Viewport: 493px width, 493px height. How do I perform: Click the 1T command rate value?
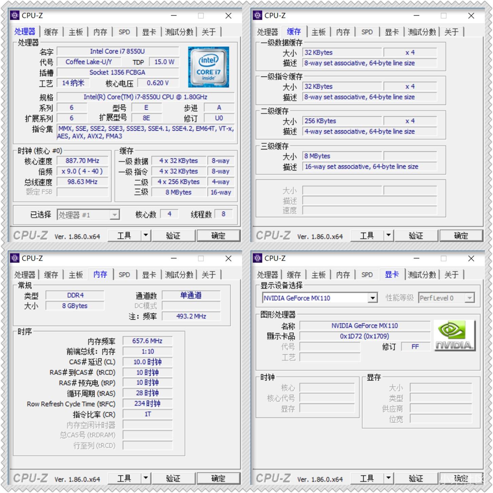point(147,414)
